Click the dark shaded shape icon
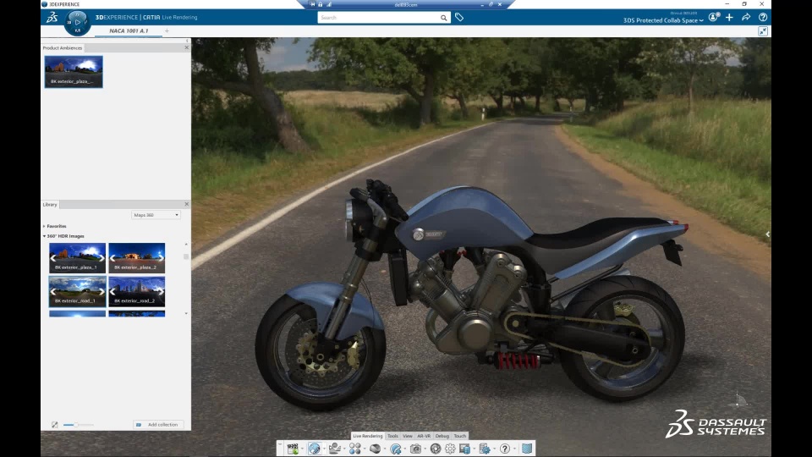This screenshot has height=457, width=812. [x=375, y=449]
